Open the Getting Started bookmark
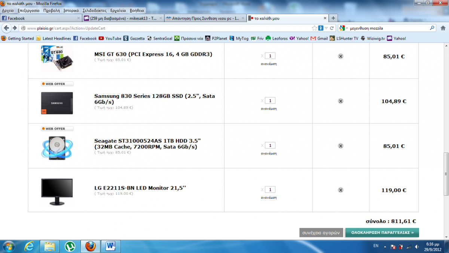The height and width of the screenshot is (253, 449). (18, 38)
